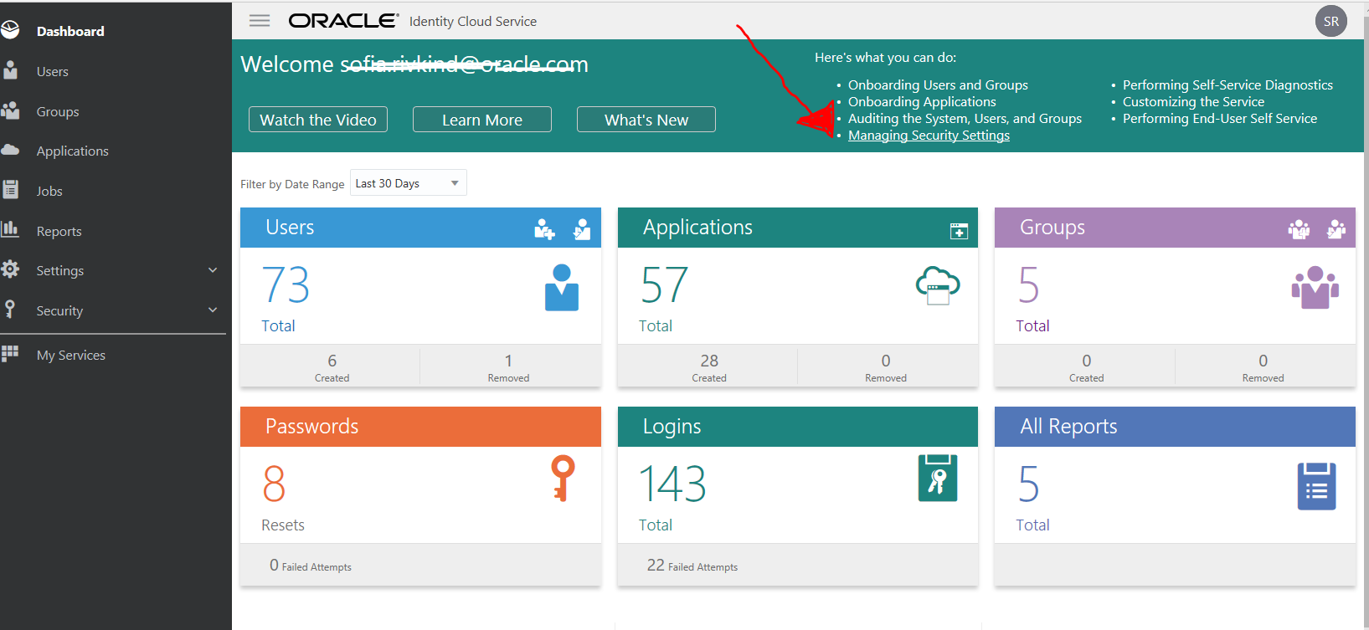
Task: Click the 0 Failed Attempts passwords stat
Action: coord(310,566)
